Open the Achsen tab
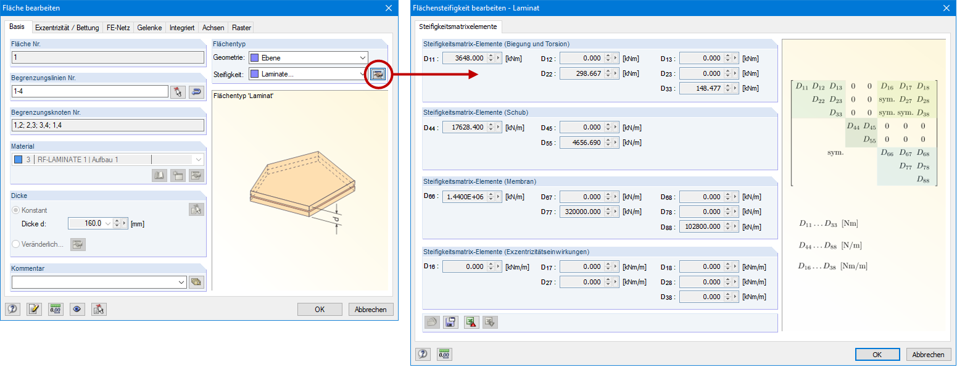This screenshot has height=367, width=957. coord(213,28)
